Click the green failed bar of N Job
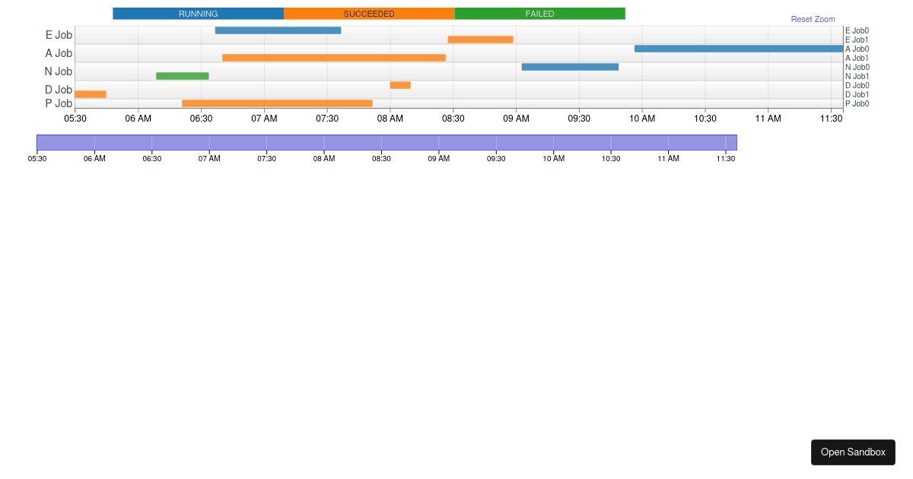913x479 pixels. [x=182, y=75]
